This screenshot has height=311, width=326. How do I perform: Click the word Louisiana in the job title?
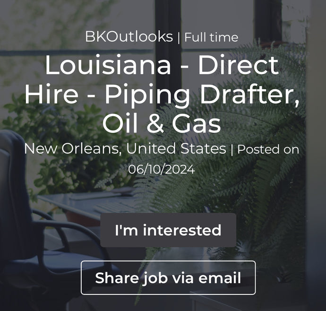[108, 65]
